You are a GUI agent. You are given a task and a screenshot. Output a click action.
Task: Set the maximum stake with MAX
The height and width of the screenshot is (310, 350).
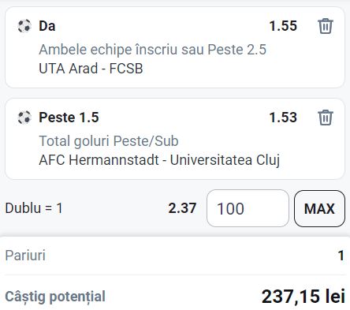coord(319,208)
